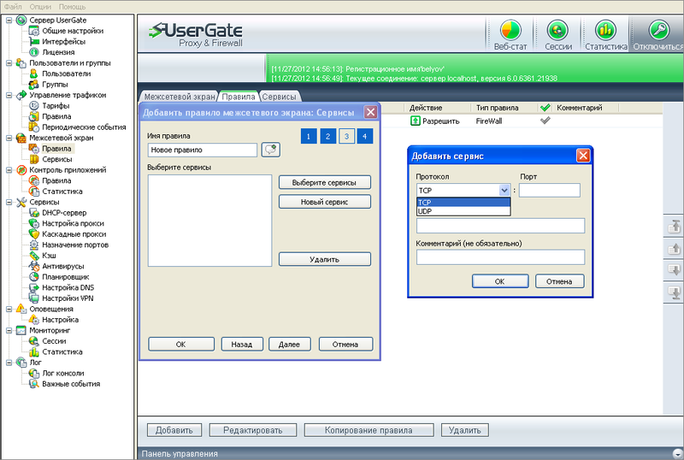The width and height of the screenshot is (684, 460).
Task: Open the Файл menu
Action: tap(13, 7)
